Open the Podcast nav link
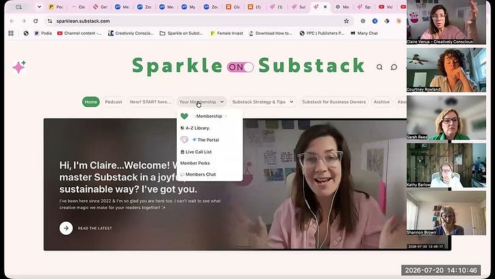The height and width of the screenshot is (279, 495). pyautogui.click(x=114, y=102)
